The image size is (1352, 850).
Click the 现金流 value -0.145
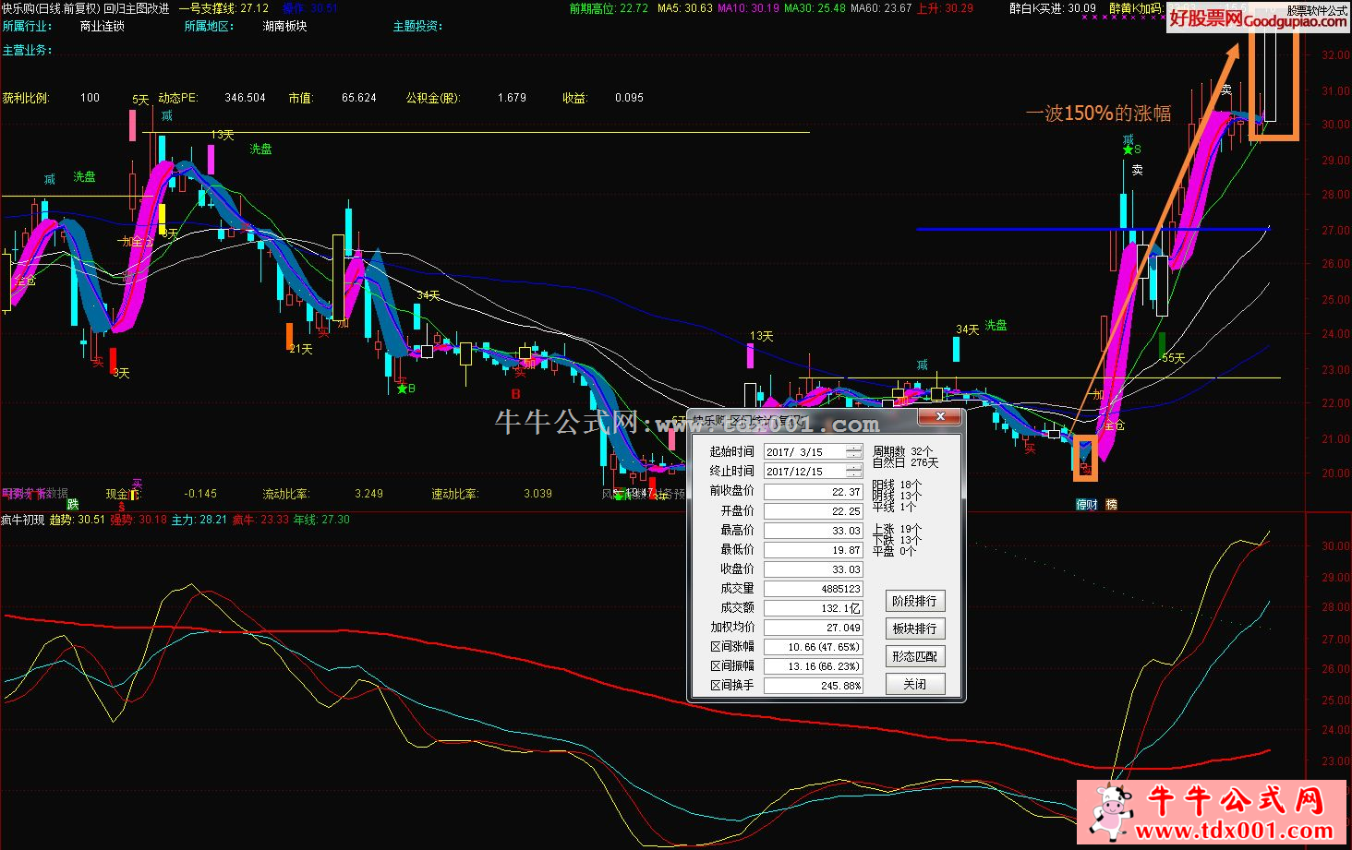(x=200, y=494)
